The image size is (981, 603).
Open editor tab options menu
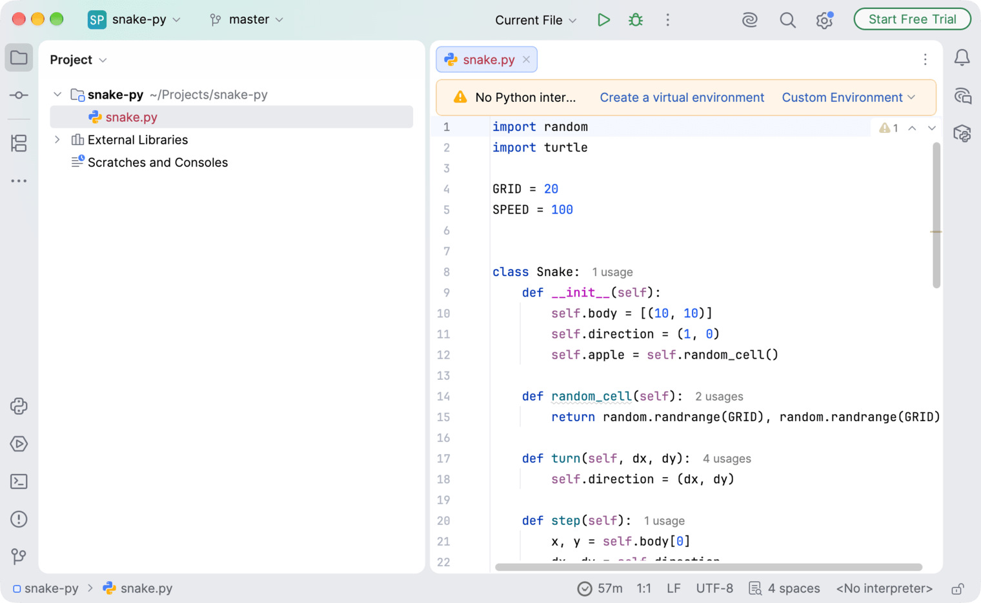pyautogui.click(x=925, y=59)
